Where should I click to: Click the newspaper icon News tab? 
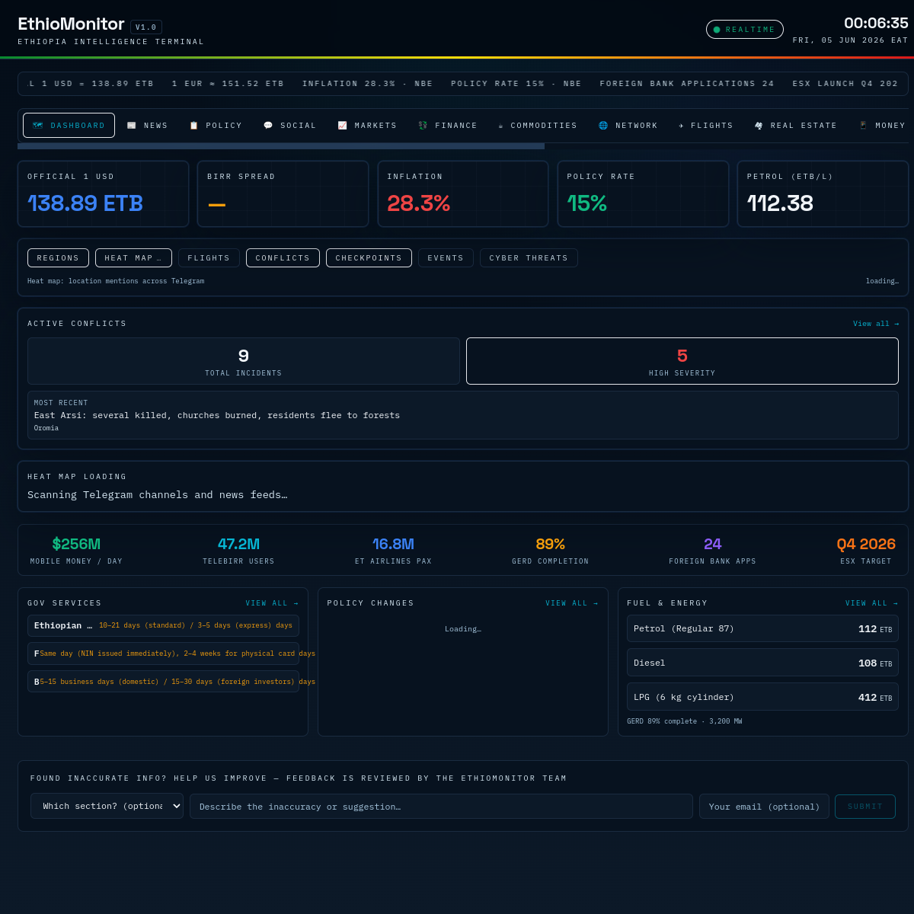coord(147,126)
